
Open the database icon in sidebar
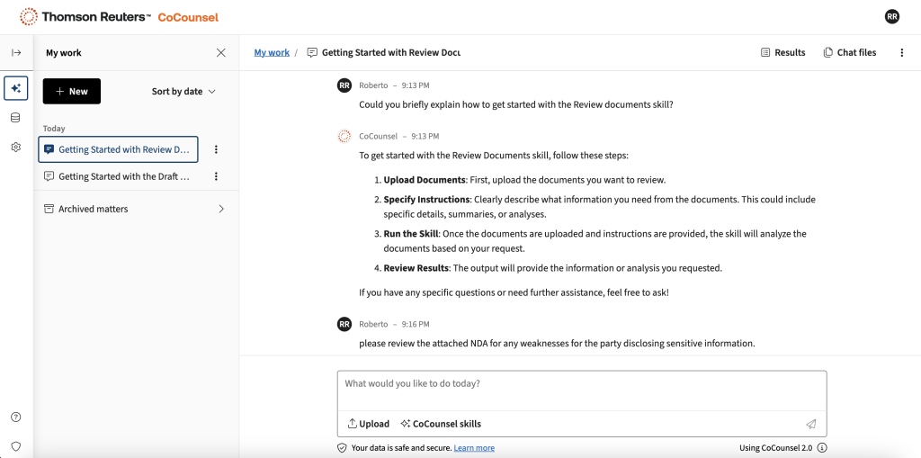pyautogui.click(x=16, y=118)
